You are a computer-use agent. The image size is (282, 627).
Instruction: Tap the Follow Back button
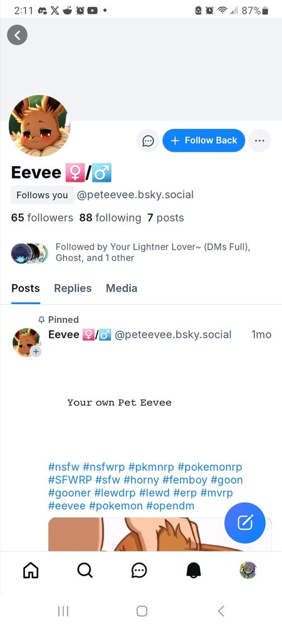(x=204, y=140)
